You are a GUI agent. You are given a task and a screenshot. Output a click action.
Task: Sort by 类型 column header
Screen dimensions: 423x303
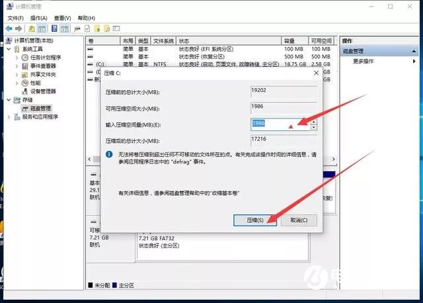(x=143, y=41)
